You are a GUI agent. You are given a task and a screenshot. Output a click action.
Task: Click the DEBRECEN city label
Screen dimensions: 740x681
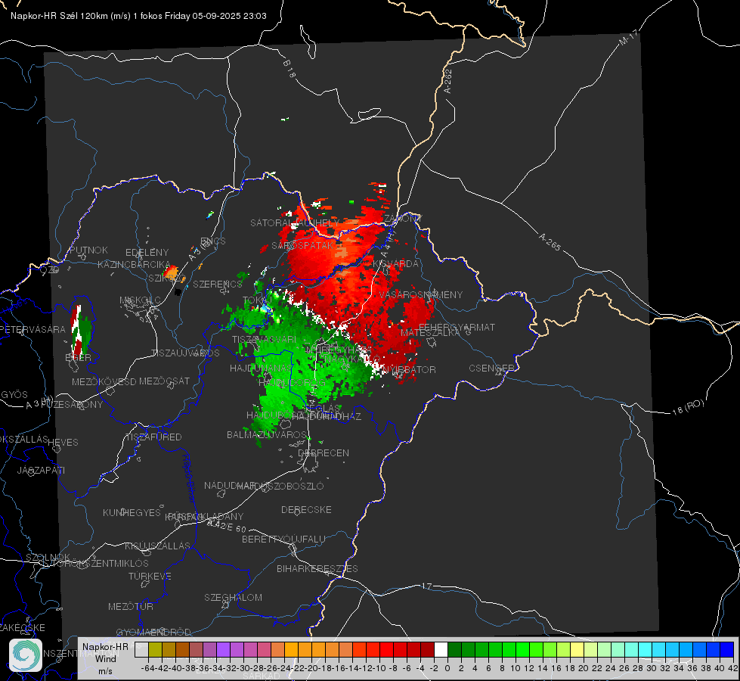coord(324,452)
